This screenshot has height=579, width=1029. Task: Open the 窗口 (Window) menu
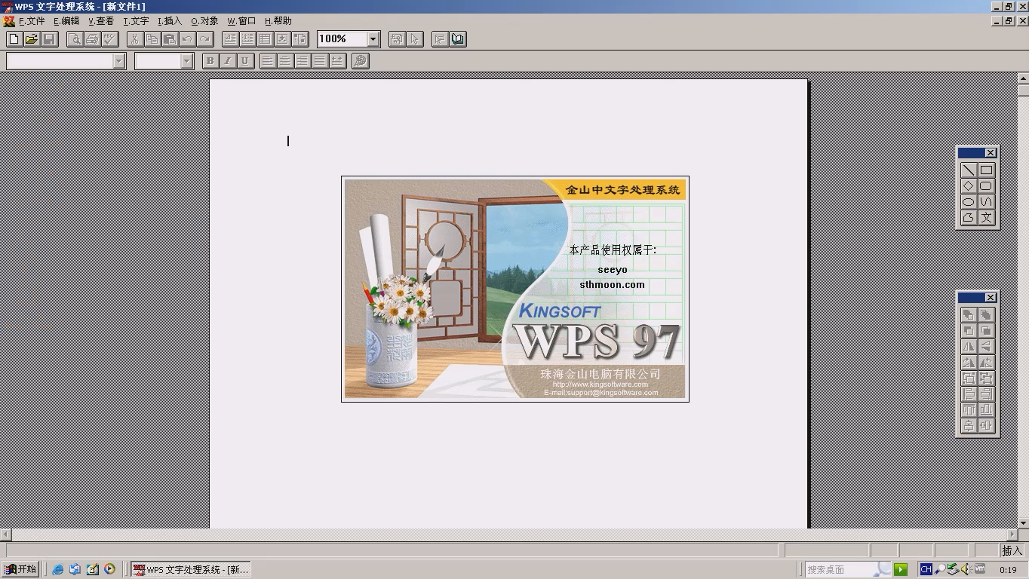pos(242,21)
